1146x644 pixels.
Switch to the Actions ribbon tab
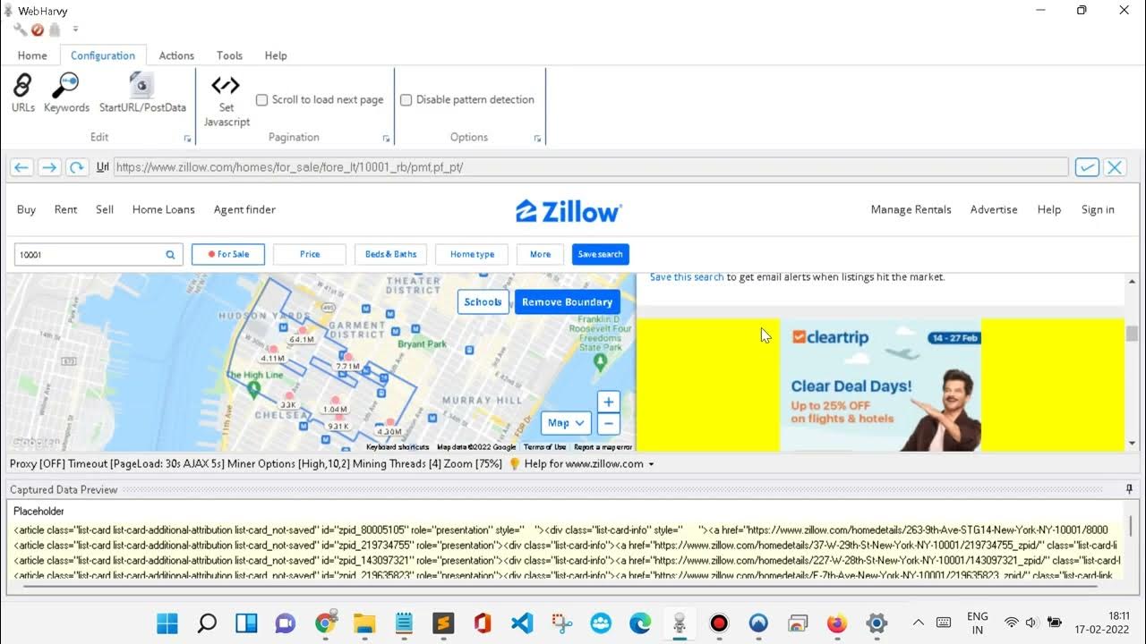[x=176, y=55]
